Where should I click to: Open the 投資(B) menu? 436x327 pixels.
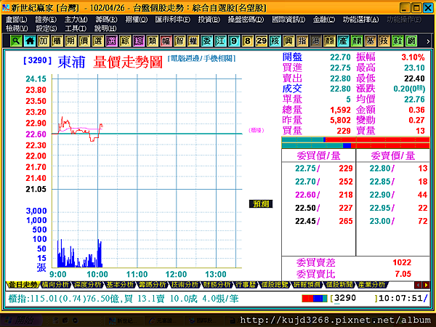(209, 20)
